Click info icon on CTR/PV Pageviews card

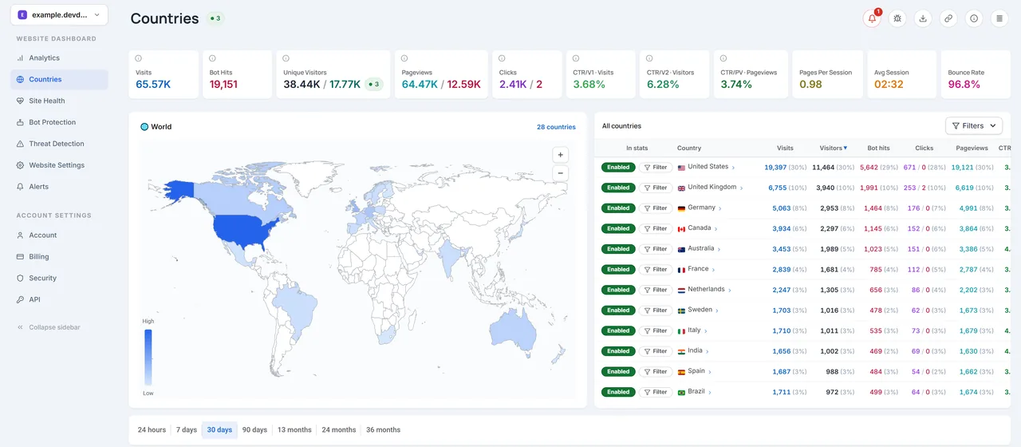(x=724, y=58)
